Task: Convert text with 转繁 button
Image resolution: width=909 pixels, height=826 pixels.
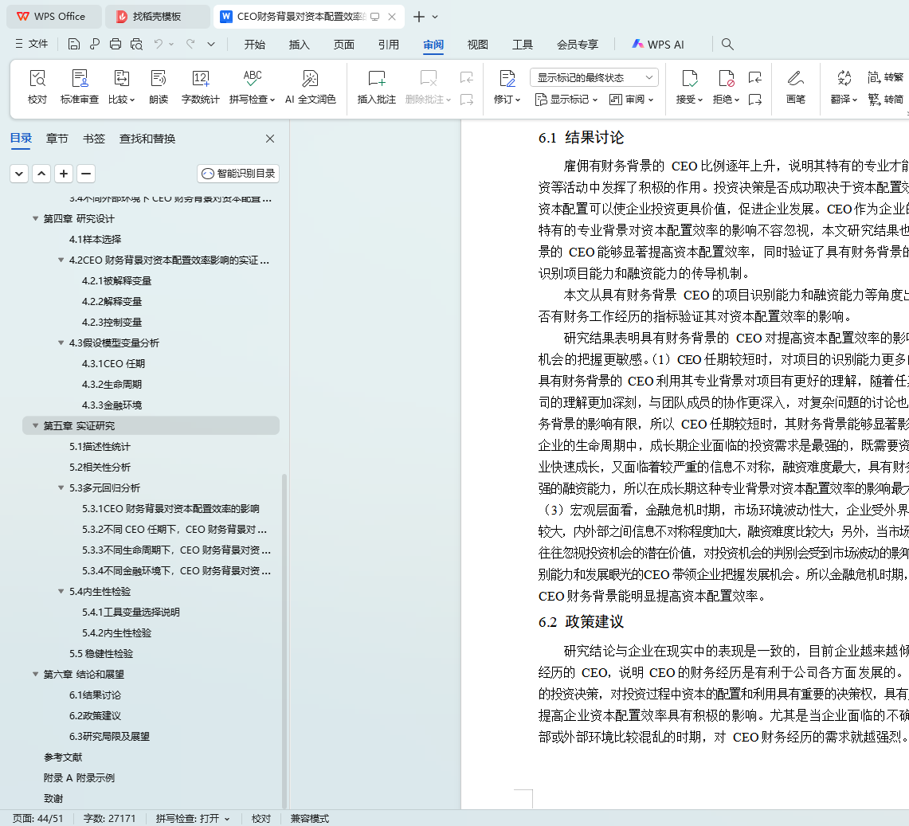Action: [x=886, y=77]
